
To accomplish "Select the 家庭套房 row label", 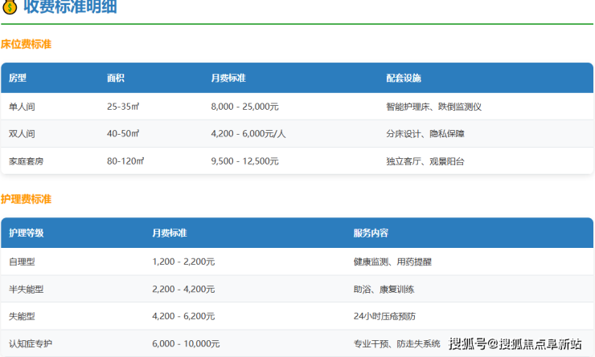I will coord(27,161).
